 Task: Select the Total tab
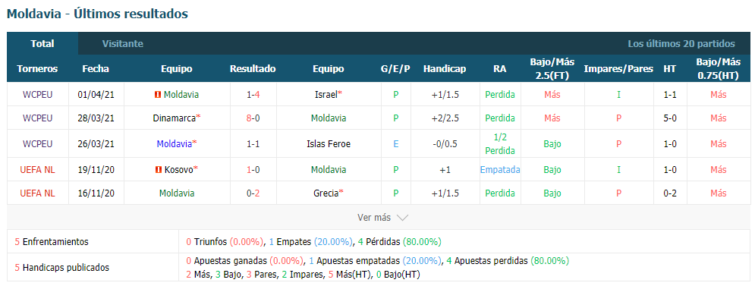(x=42, y=44)
